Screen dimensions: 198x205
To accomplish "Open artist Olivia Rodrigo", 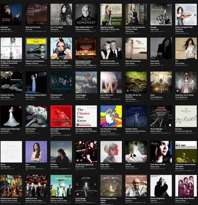I will click(30, 167).
